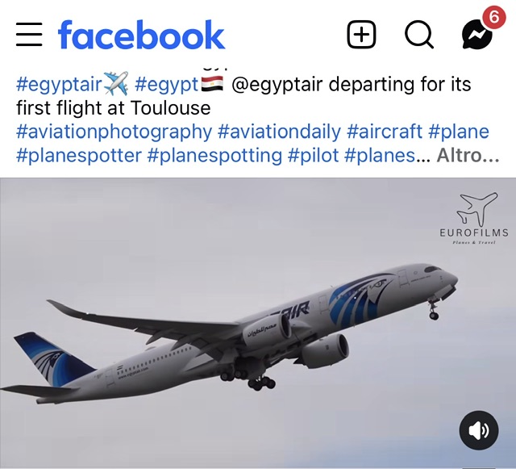Expand post text with Altro...

(468, 156)
